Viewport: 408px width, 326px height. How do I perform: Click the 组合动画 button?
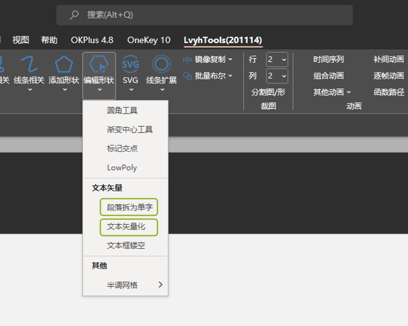coord(328,76)
